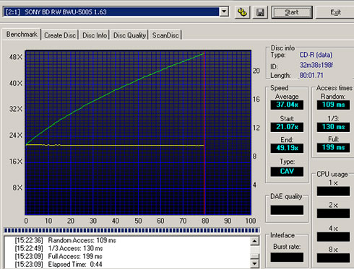Viewport: 354px width, 269px height.
Task: Click the striped progress bar
Action: (131, 230)
